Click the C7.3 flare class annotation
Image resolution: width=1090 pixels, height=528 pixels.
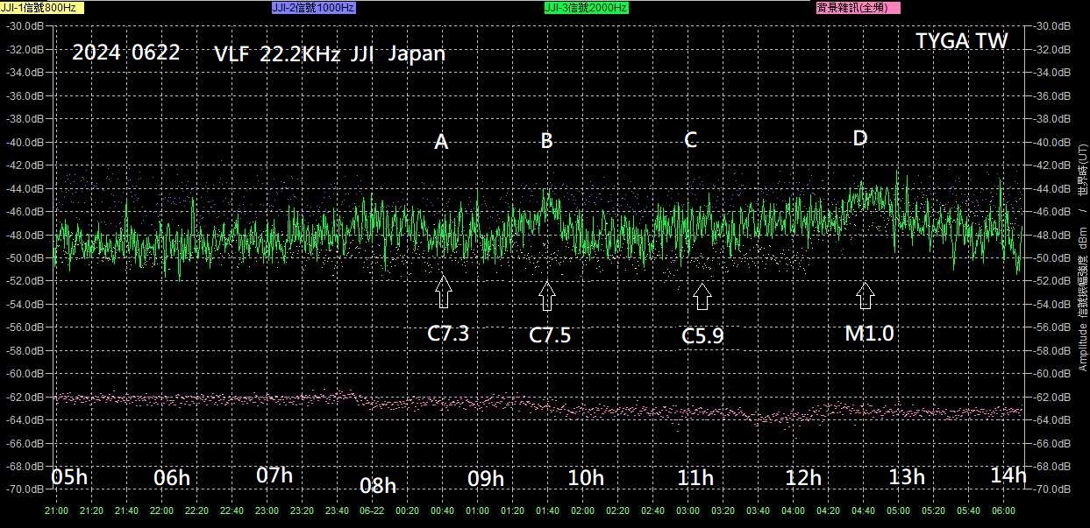tap(448, 334)
